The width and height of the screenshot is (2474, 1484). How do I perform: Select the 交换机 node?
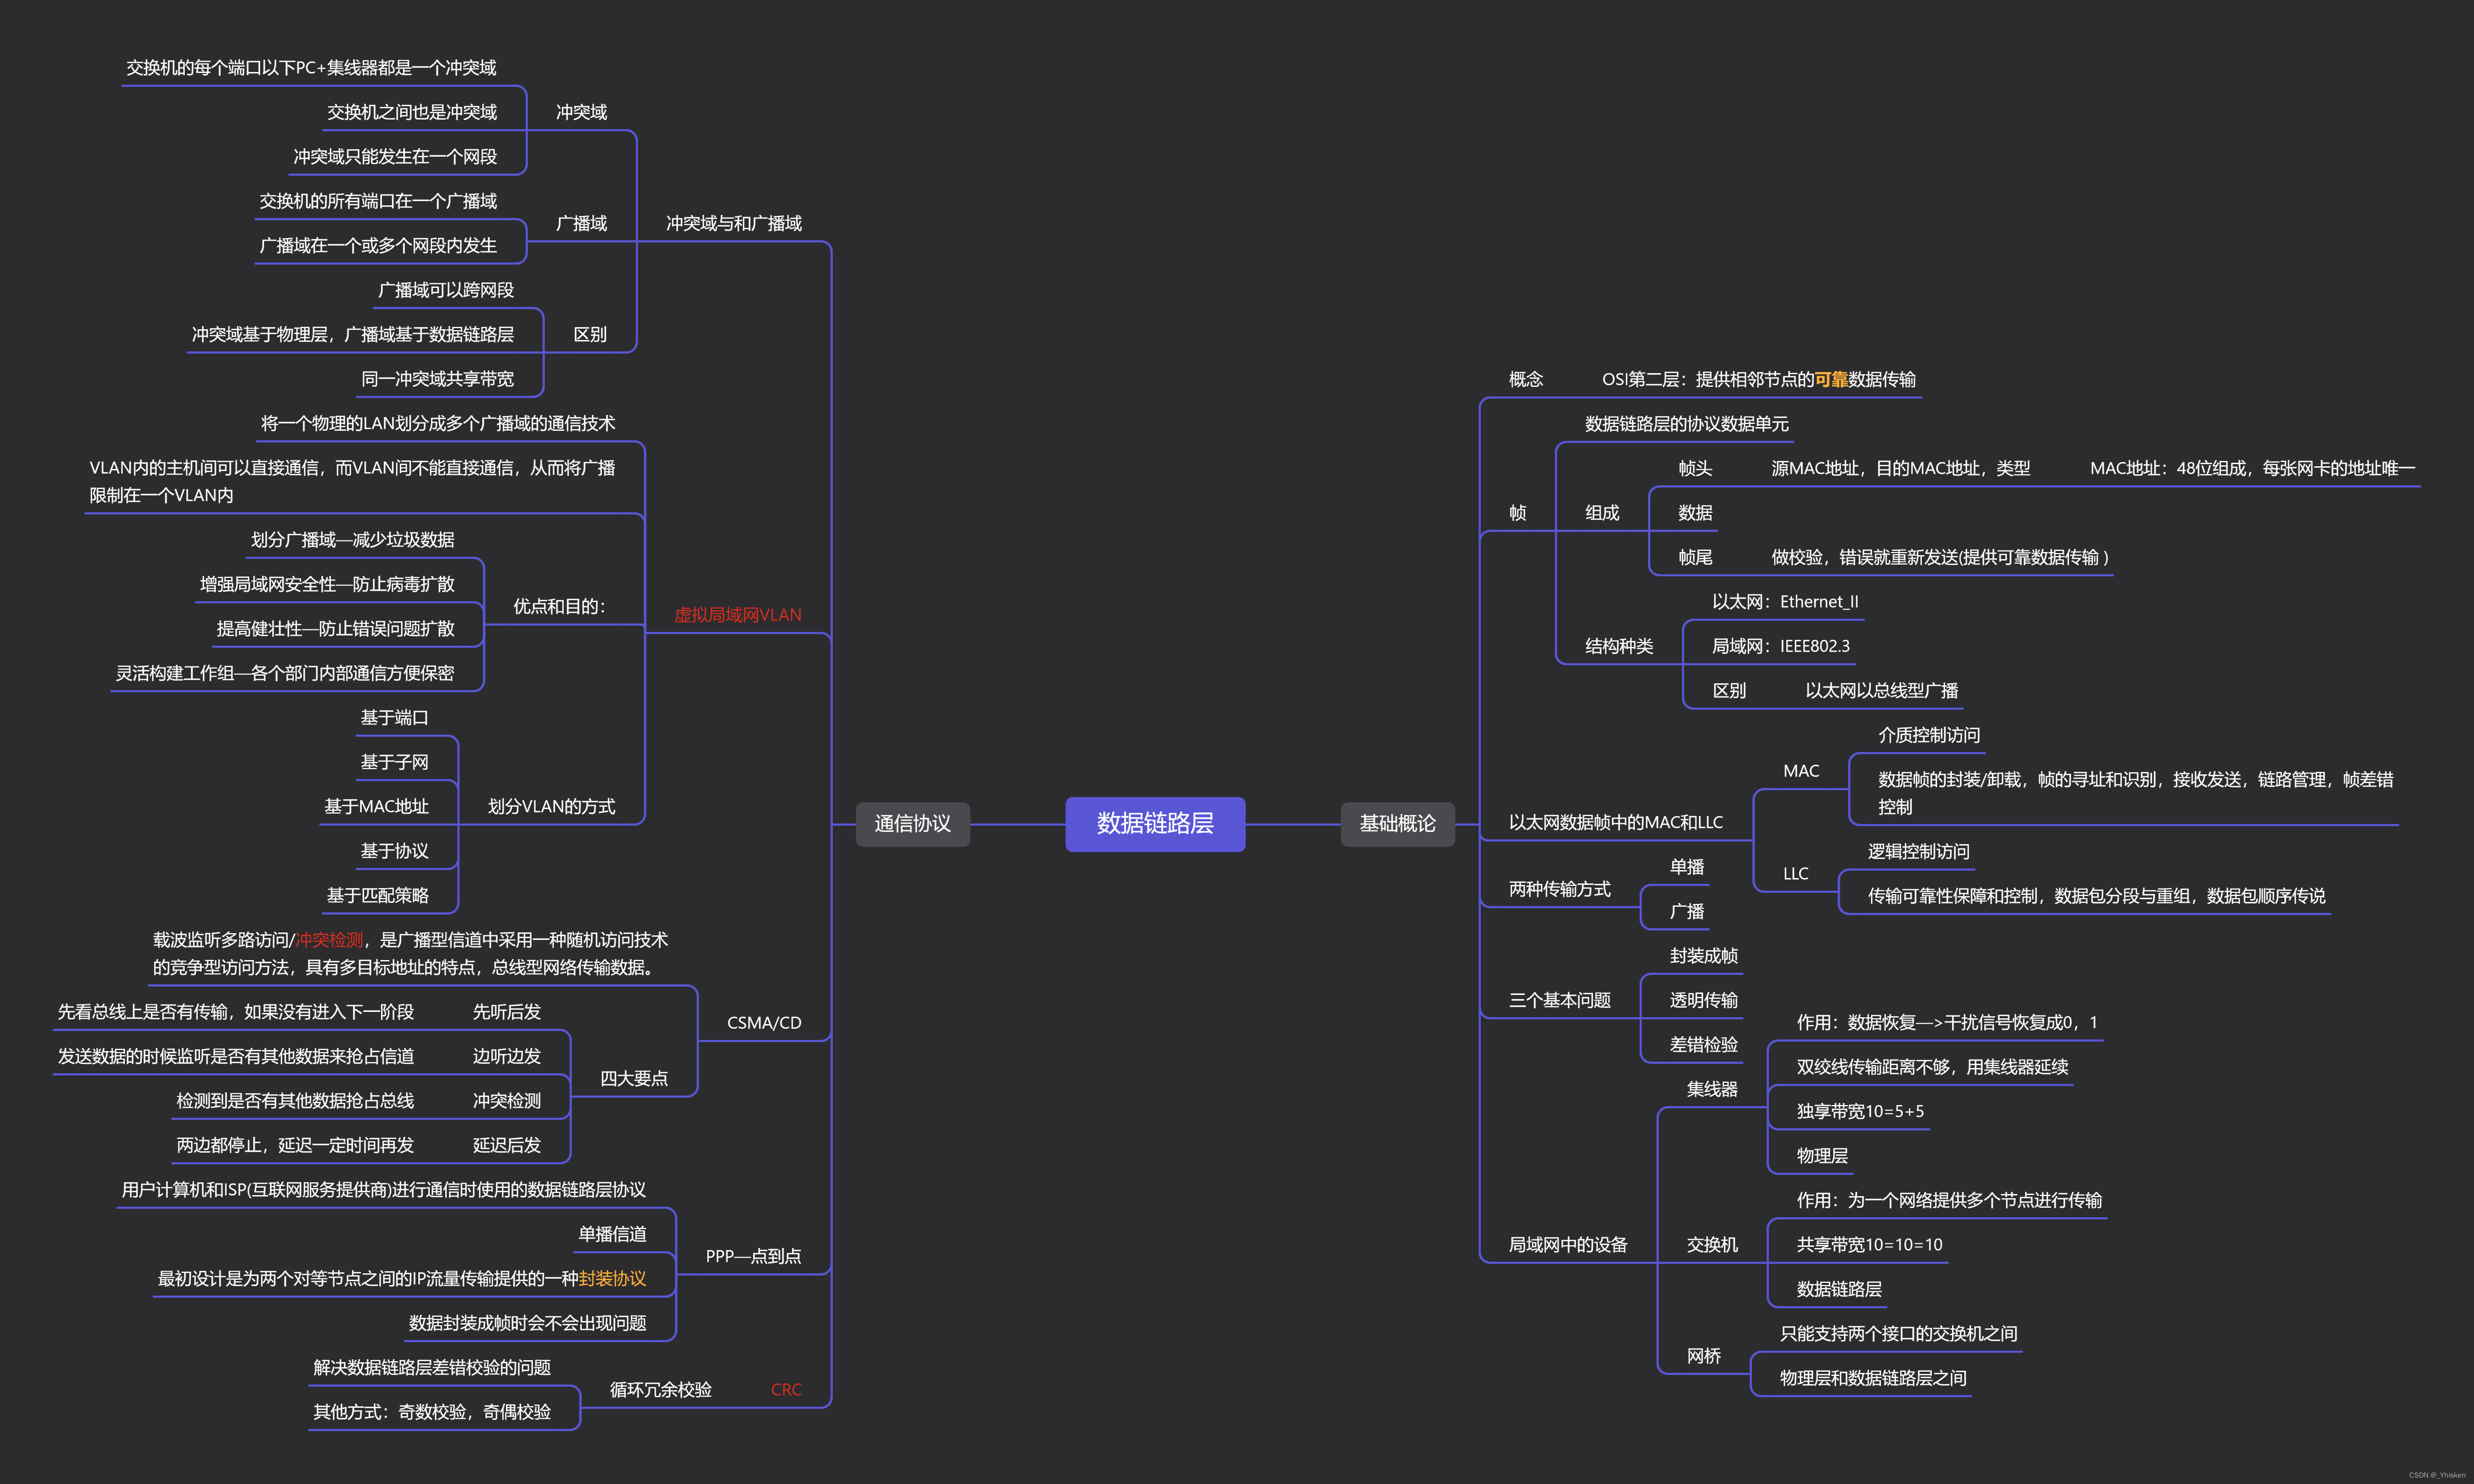coord(1712,1244)
